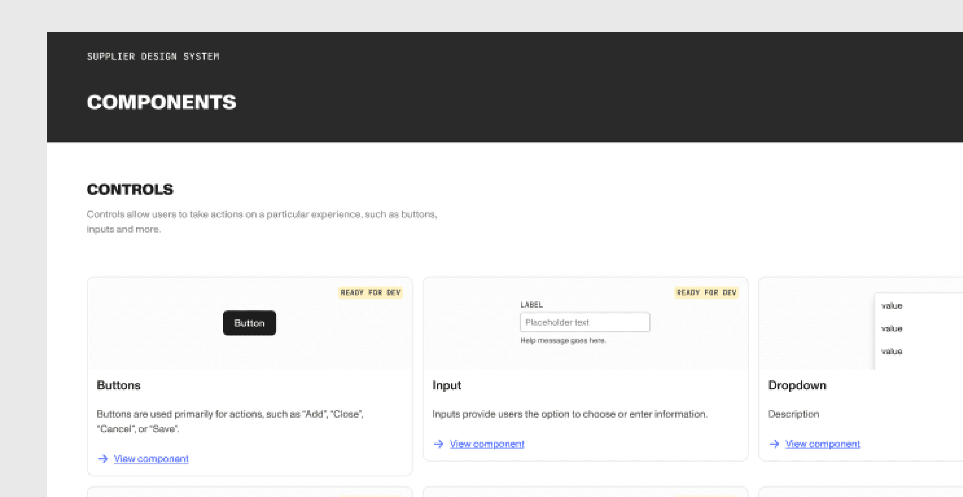Click the Buttons card title
963x497 pixels.
tap(119, 385)
